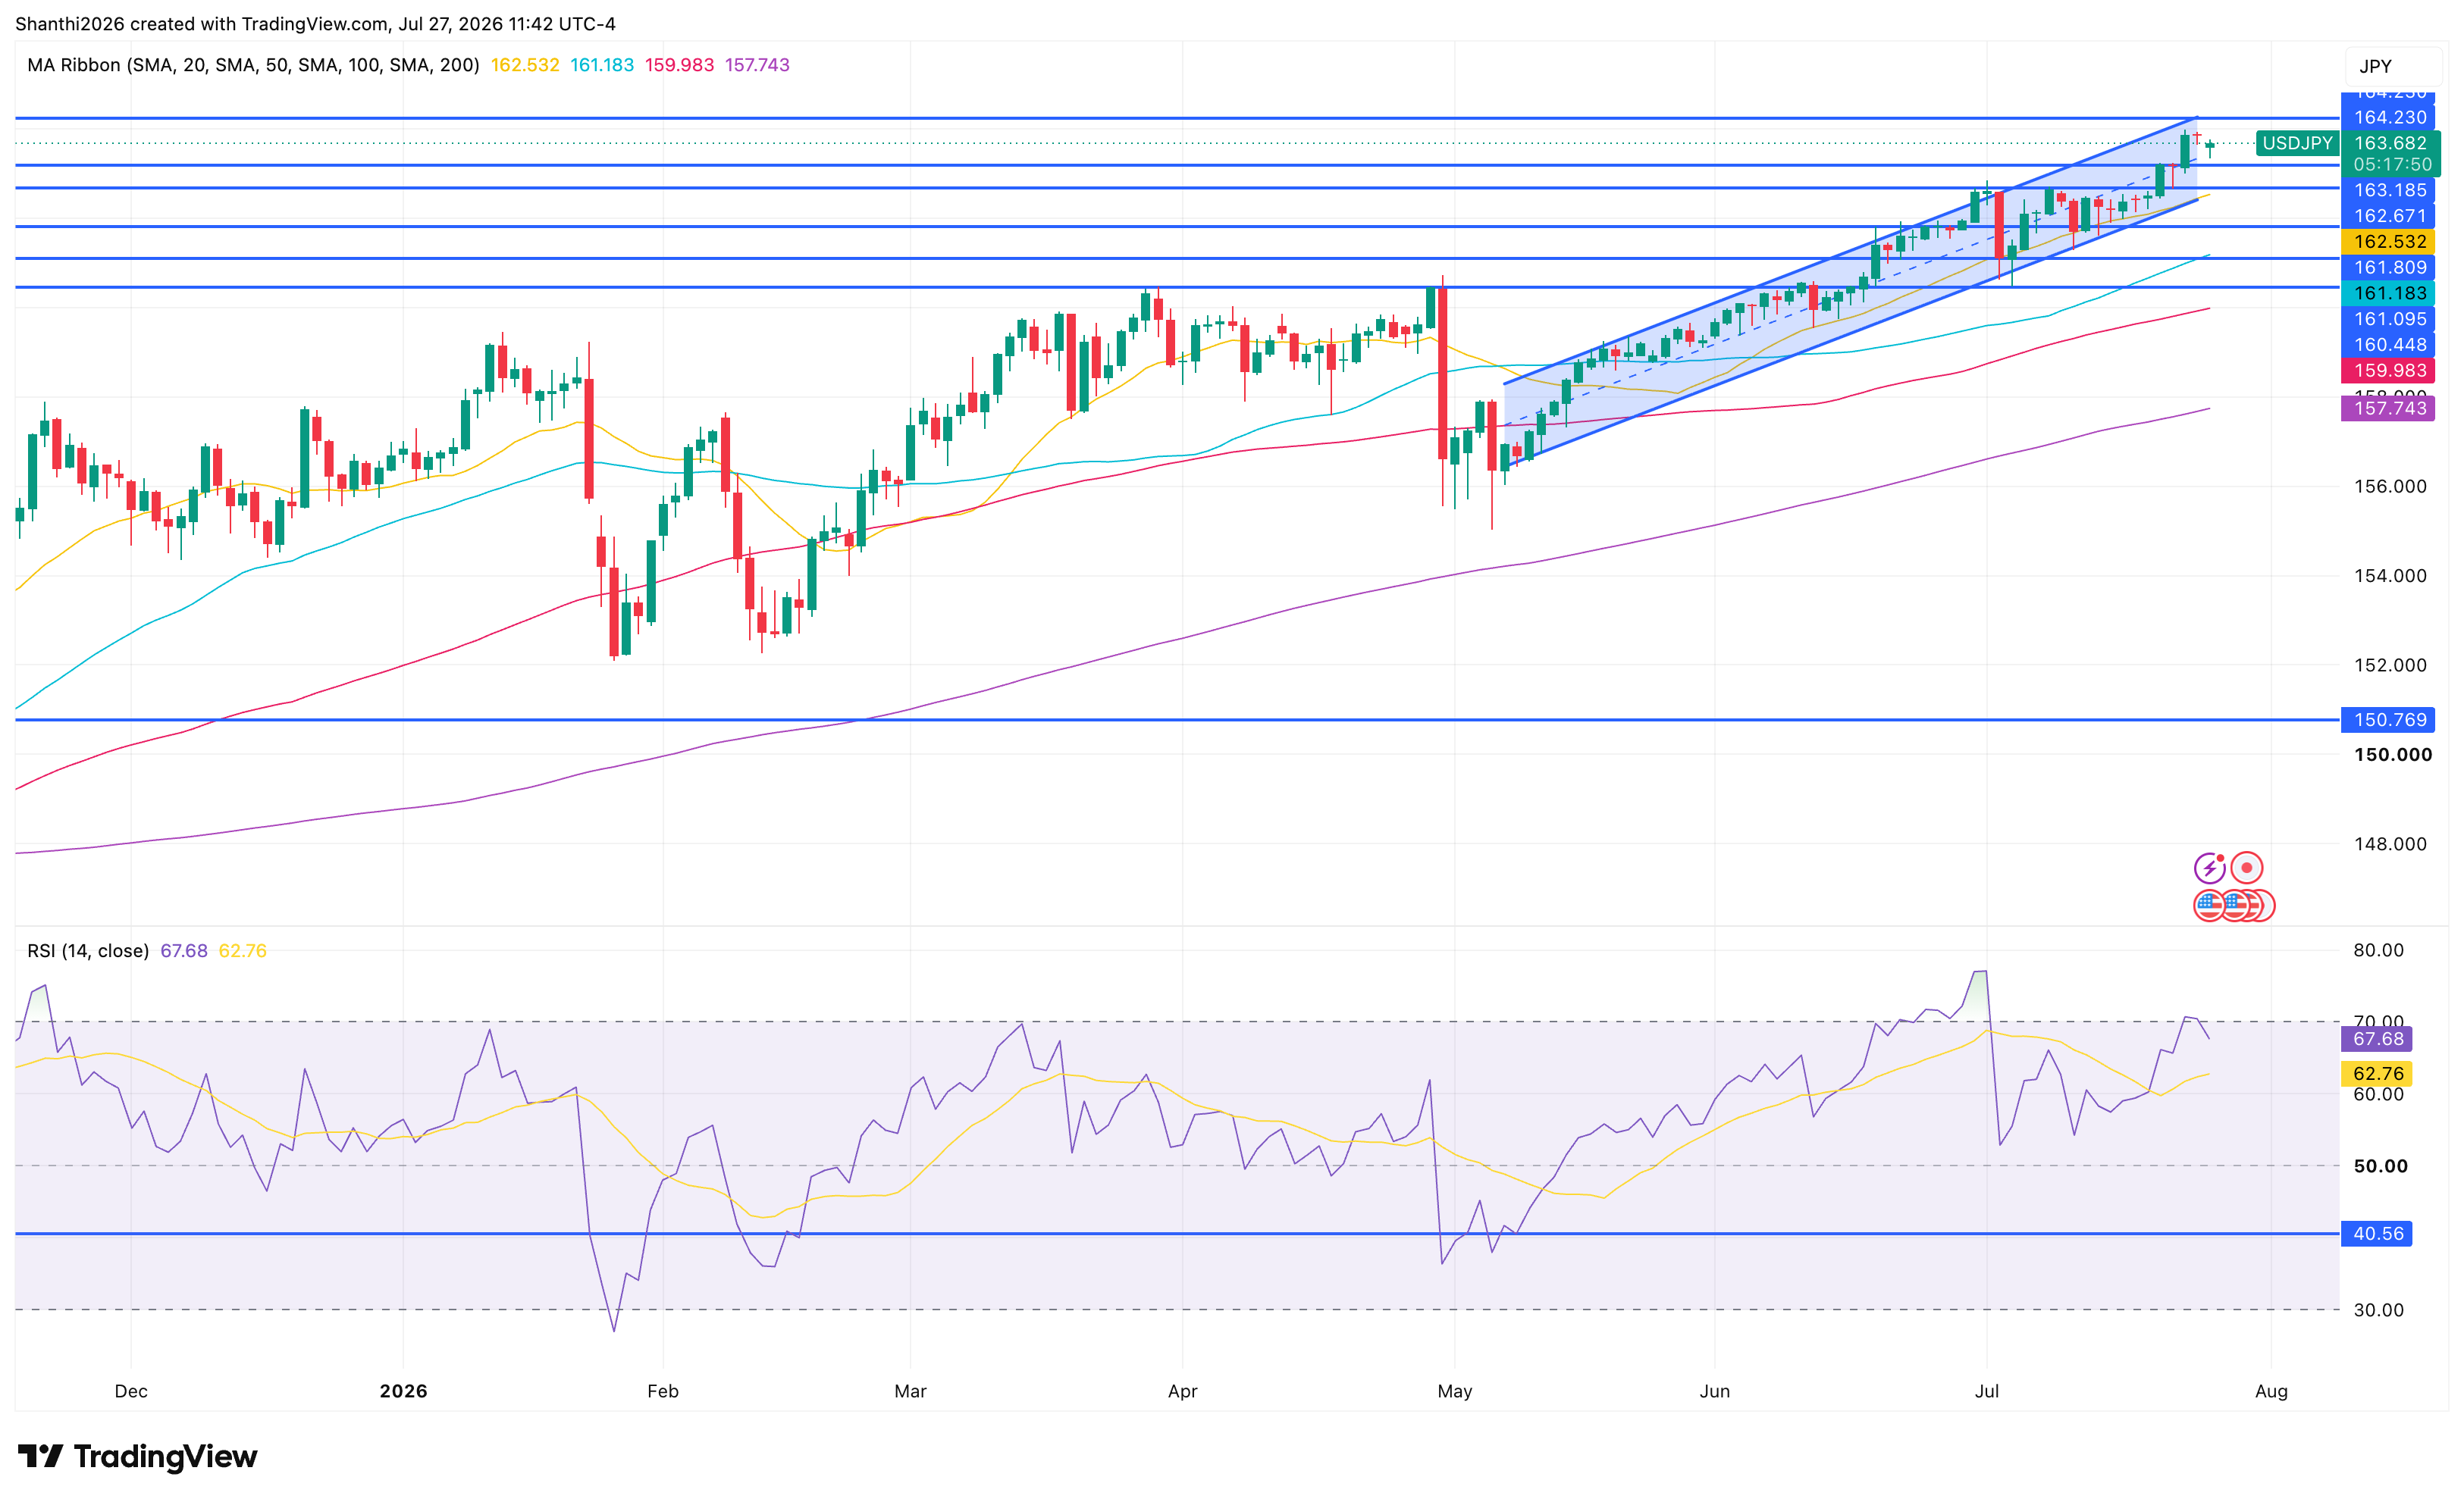Click yellow 162.532 value in MA Ribbon legend
This screenshot has width=2464, height=1502.
[525, 65]
